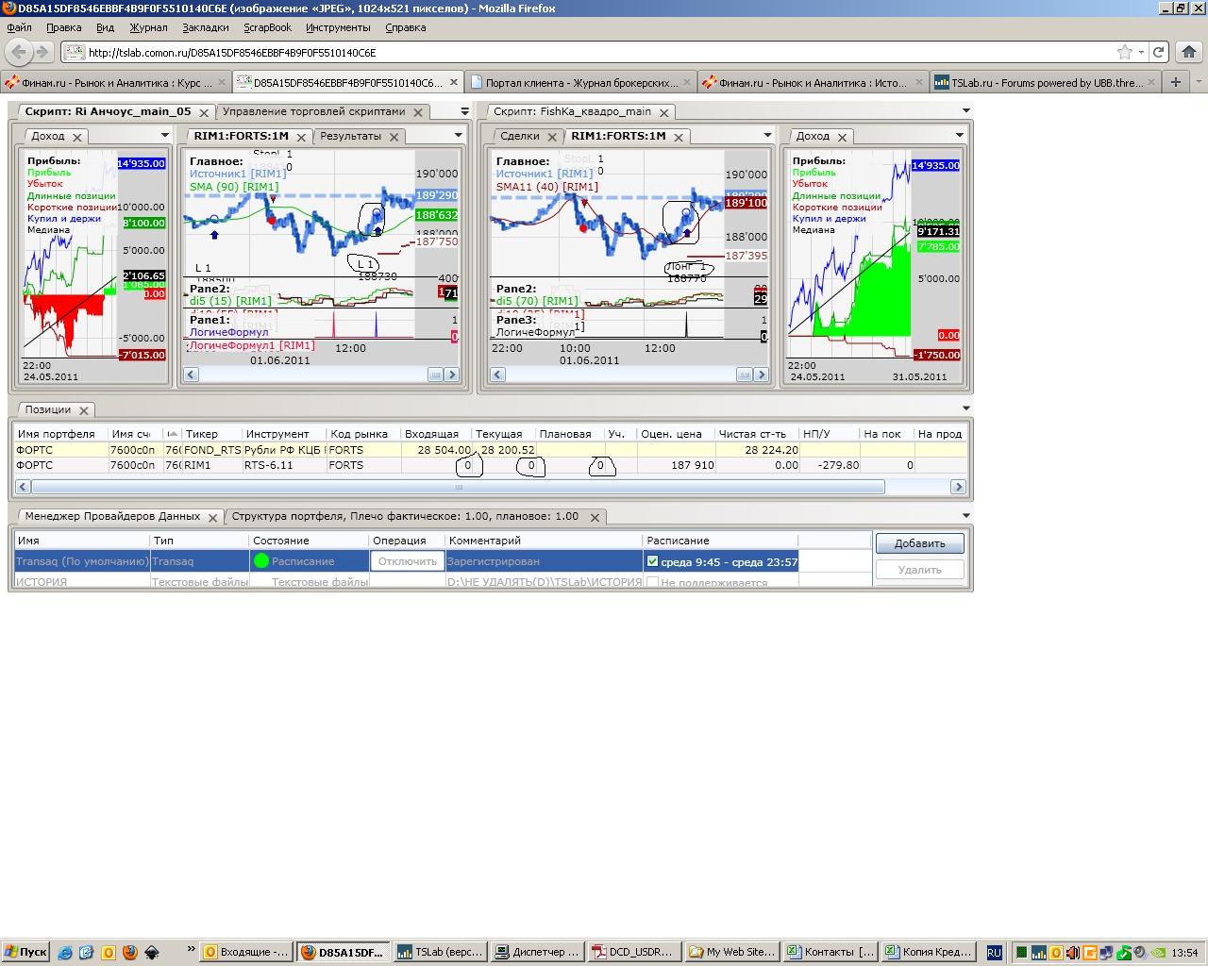Open a new tab with plus button
The image size is (1208, 966).
pos(1176,82)
